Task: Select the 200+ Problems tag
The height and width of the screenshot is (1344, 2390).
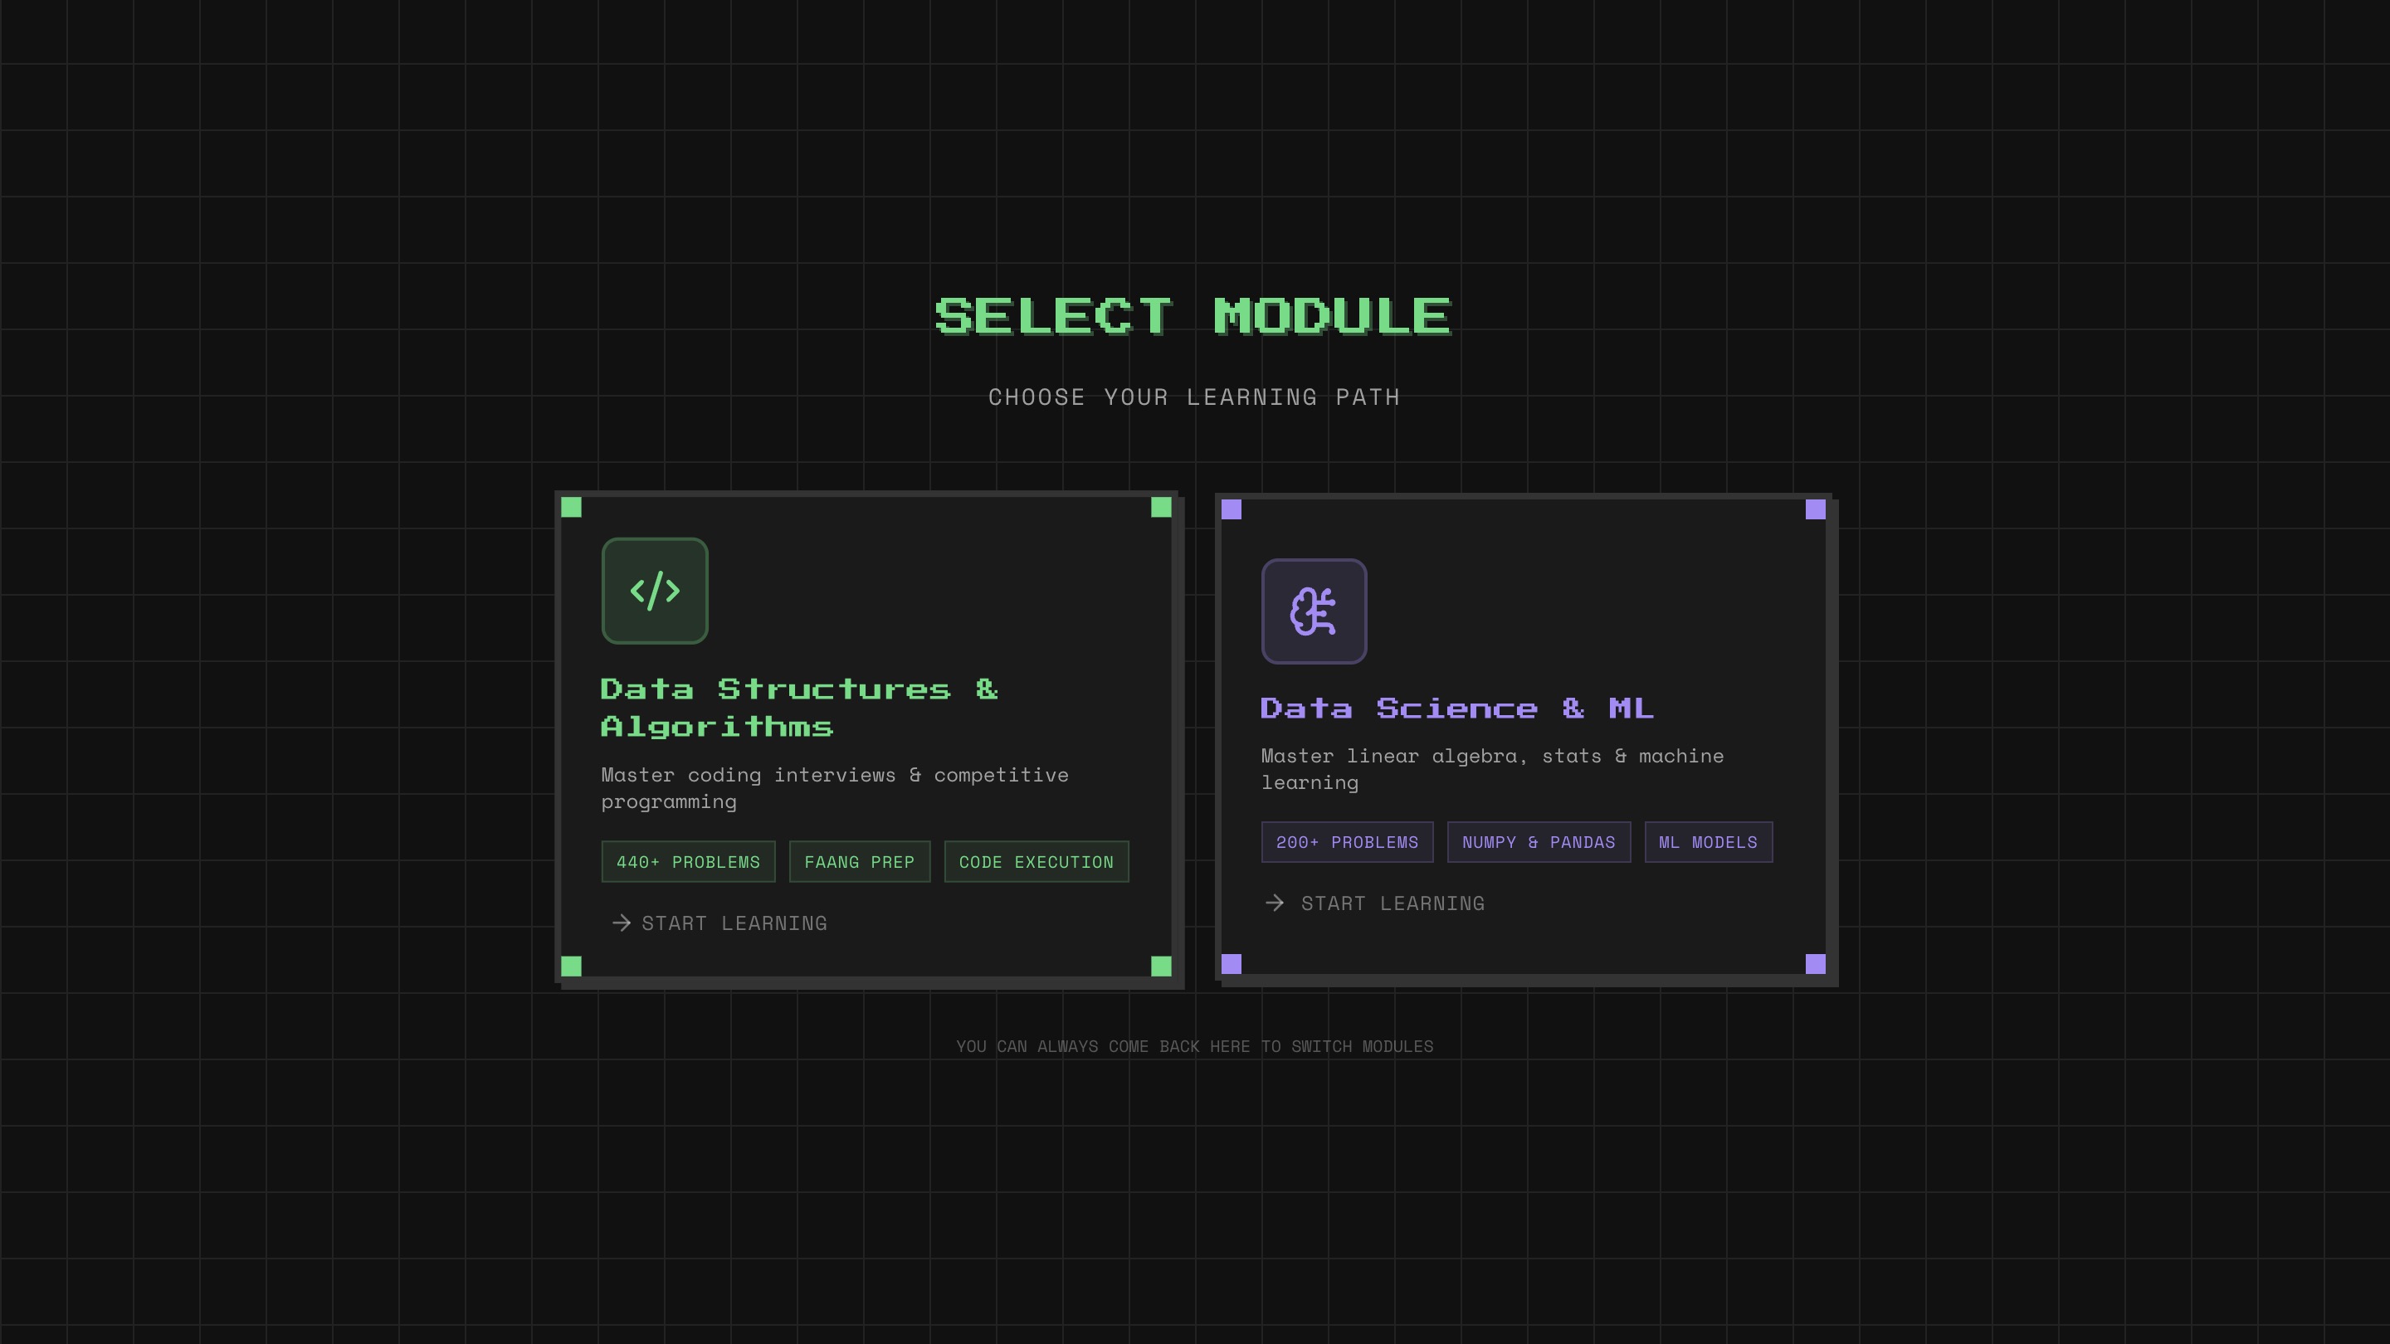Action: pyautogui.click(x=1346, y=842)
